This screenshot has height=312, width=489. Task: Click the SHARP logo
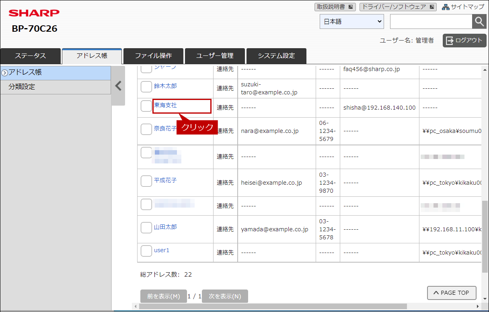pos(34,13)
